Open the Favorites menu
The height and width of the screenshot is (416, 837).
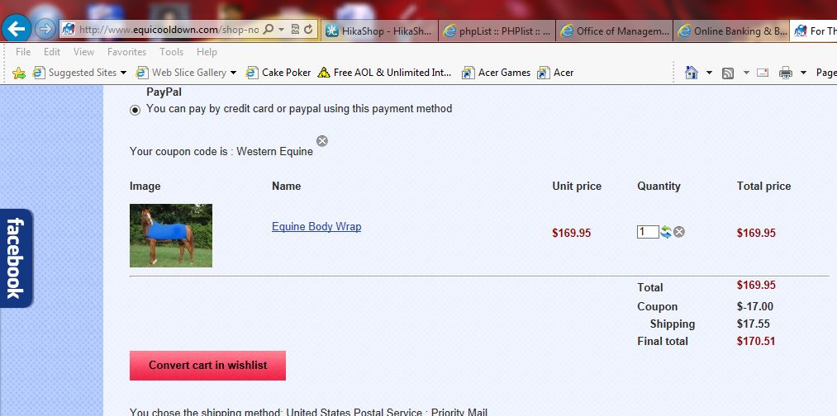pyautogui.click(x=126, y=52)
